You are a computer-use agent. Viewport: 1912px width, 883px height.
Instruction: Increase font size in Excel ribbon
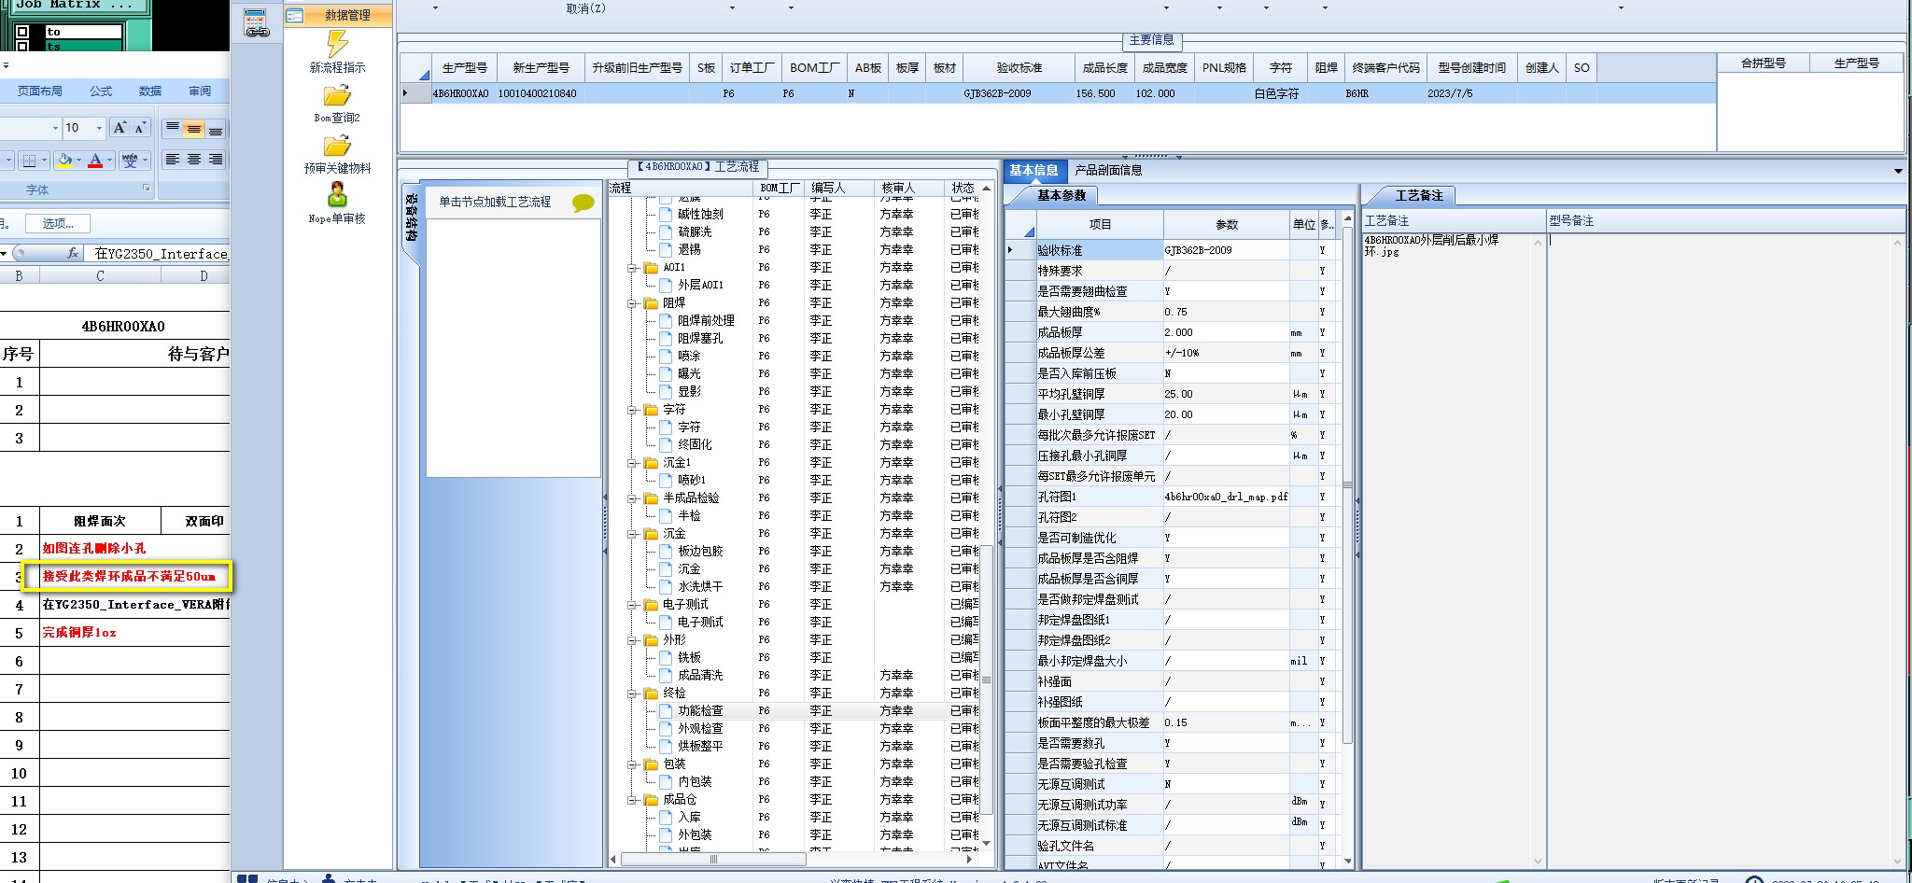(119, 128)
